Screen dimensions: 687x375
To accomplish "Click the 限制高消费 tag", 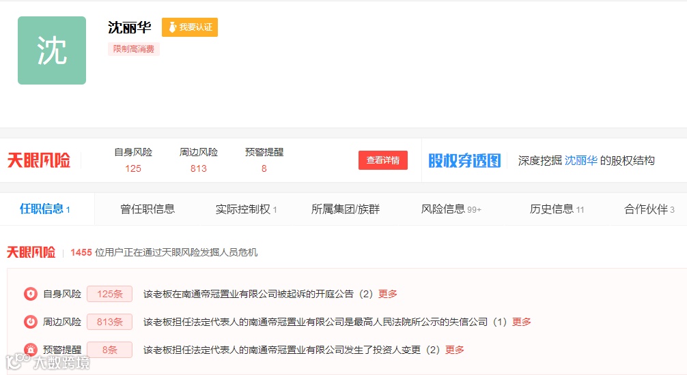I will pyautogui.click(x=134, y=49).
